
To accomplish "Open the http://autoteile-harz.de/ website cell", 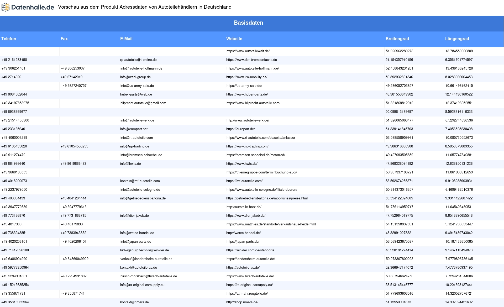I will [x=244, y=207].
